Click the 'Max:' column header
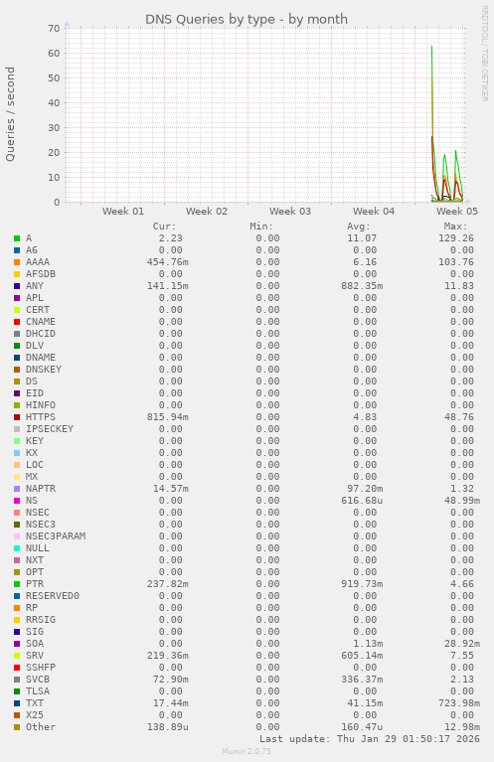 tap(456, 227)
